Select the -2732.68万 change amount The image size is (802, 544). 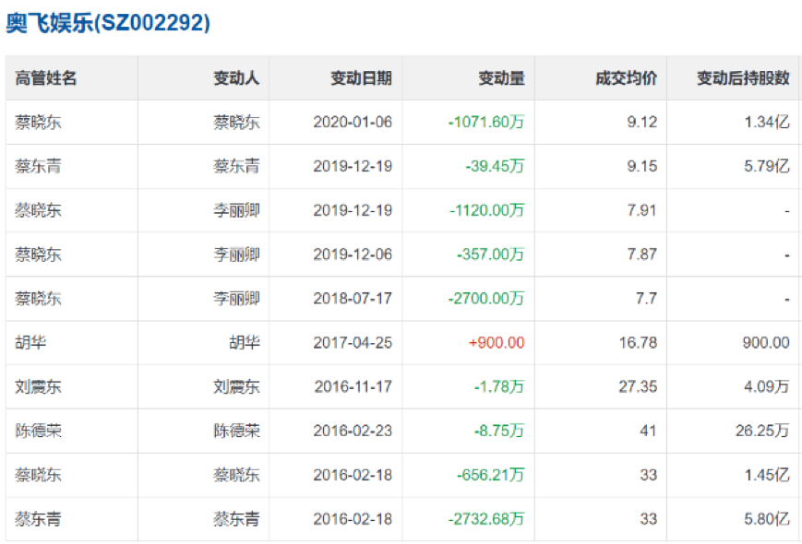pos(486,519)
